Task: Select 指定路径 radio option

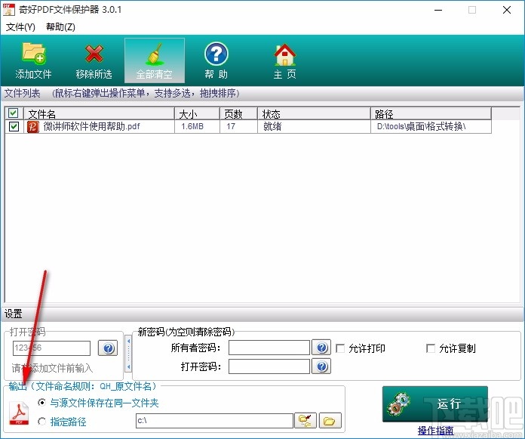Action: coord(41,421)
